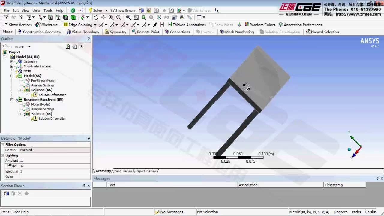Open the Units menu

(x=36, y=10)
